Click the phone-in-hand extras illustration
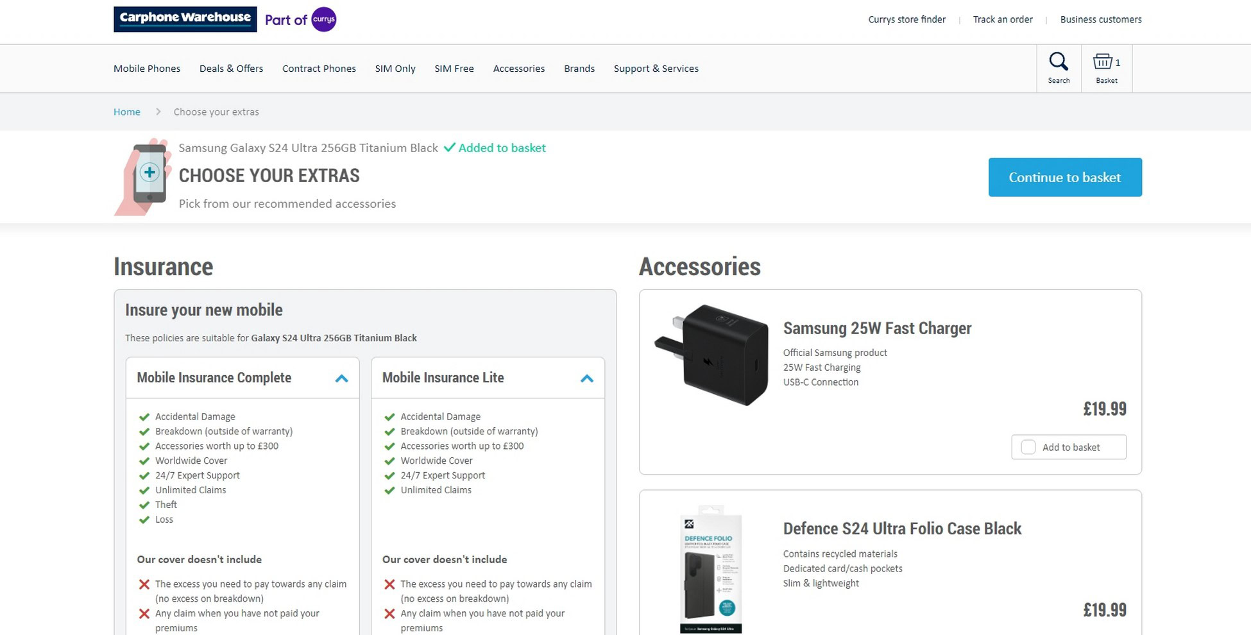This screenshot has height=635, width=1251. pos(142,177)
